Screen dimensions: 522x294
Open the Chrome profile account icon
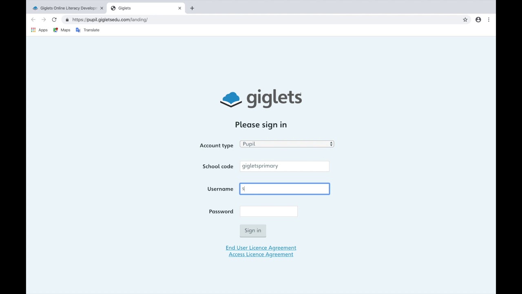pos(478,20)
